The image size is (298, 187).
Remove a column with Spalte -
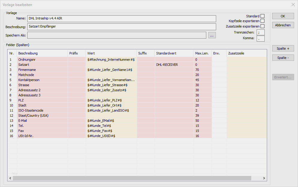click(283, 58)
